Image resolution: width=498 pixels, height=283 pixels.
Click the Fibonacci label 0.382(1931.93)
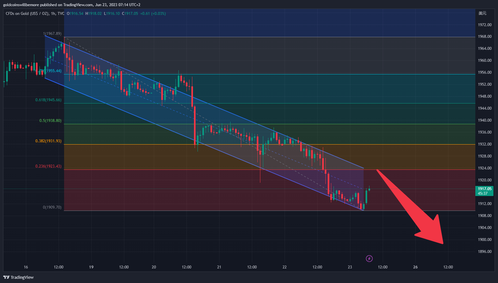48,141
